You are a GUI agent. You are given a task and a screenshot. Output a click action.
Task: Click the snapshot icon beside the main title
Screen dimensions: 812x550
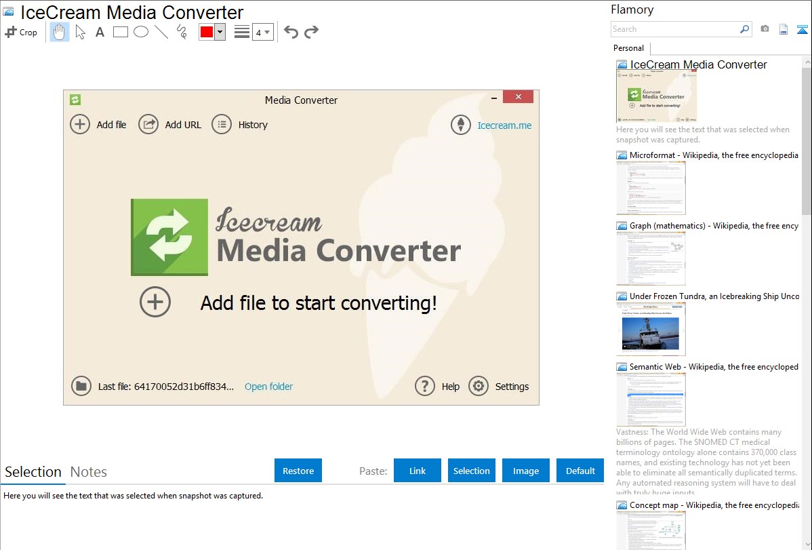[9, 12]
